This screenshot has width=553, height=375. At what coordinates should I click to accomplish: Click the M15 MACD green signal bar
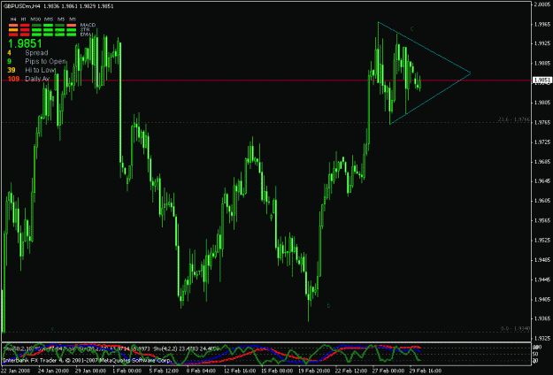pyautogui.click(x=48, y=26)
